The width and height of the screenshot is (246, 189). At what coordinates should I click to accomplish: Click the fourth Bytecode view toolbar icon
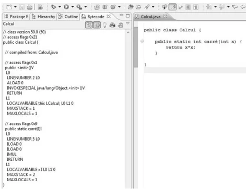coord(112,25)
